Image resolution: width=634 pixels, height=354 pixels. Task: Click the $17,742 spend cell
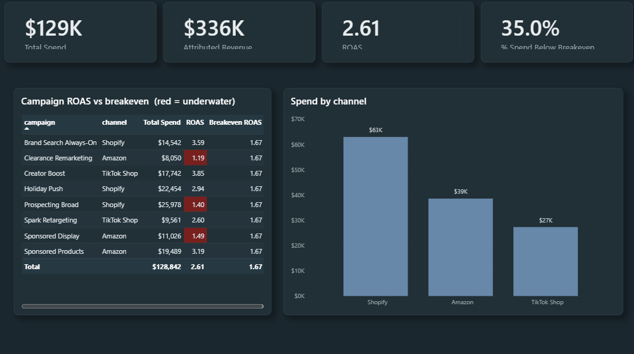169,173
